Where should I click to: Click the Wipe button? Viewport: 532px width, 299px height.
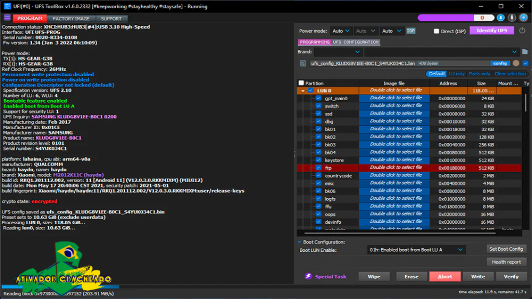tap(374, 277)
